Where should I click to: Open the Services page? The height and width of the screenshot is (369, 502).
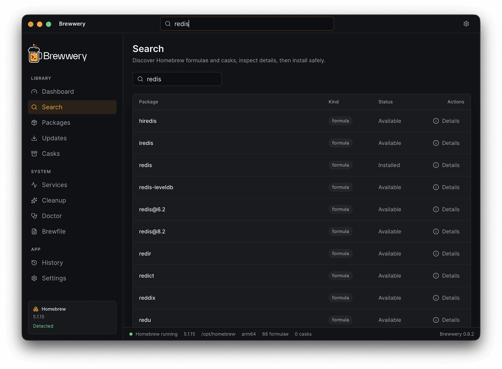[x=72, y=185]
